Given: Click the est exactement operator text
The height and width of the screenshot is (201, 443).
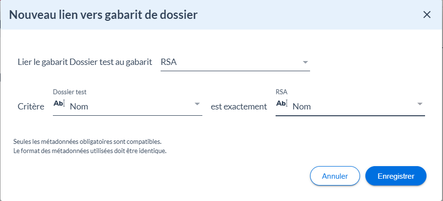Looking at the screenshot, I should coord(239,107).
